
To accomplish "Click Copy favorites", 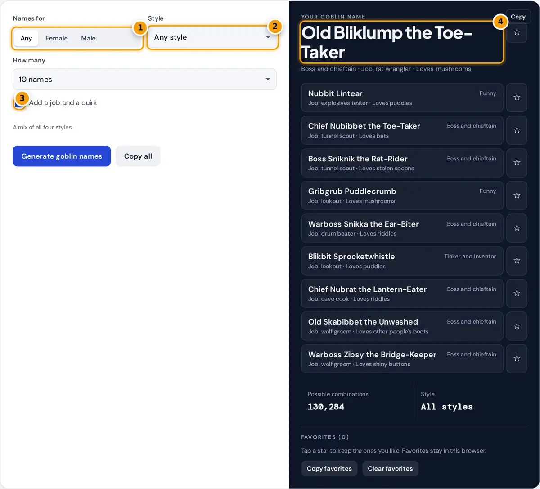I will pos(329,468).
